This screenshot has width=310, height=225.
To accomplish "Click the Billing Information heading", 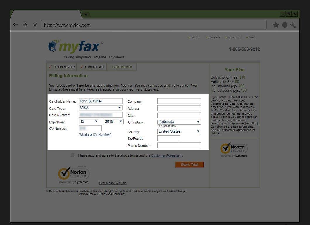I will pos(69,76).
